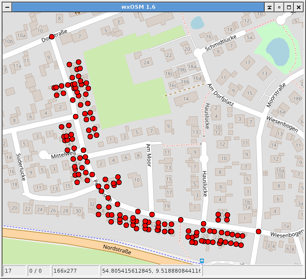Click the bus stop icon near Nordstraße
The height and width of the screenshot is (279, 306).
coord(202,261)
